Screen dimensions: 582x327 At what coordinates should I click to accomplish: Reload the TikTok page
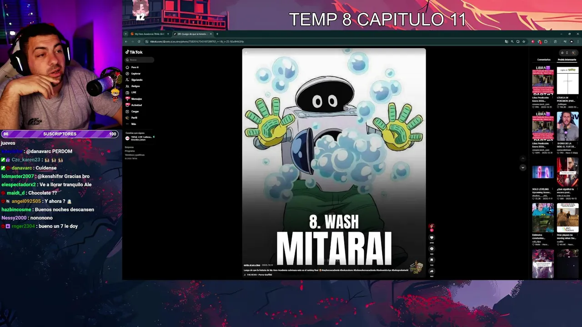point(139,41)
